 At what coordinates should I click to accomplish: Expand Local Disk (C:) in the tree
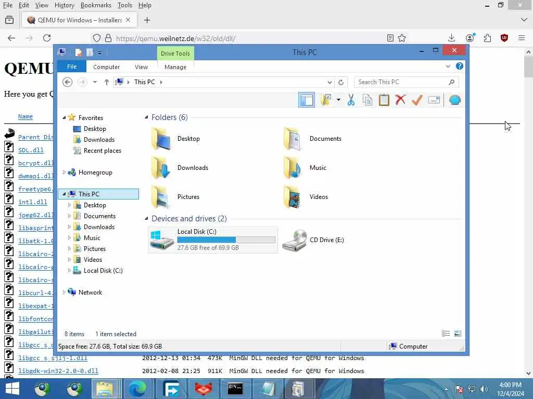(69, 270)
